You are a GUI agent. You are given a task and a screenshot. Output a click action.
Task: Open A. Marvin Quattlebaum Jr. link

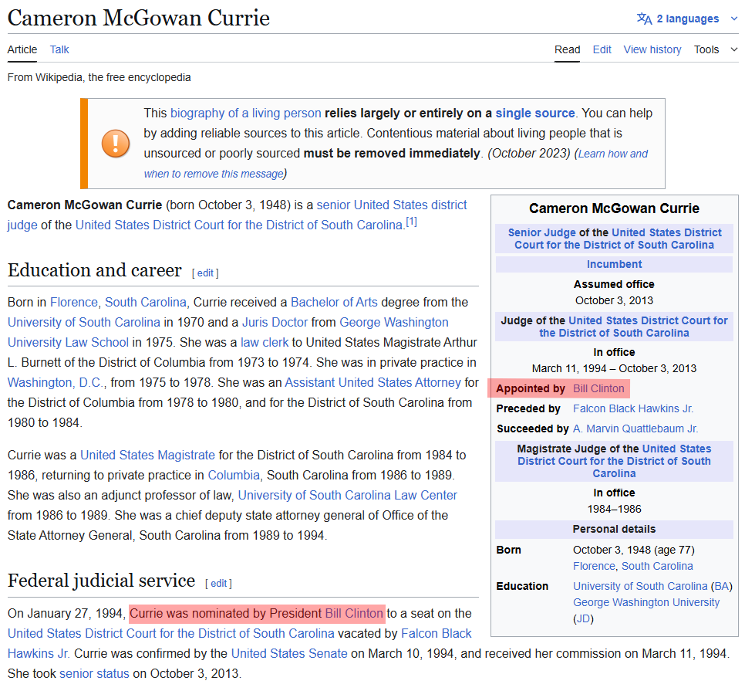point(635,428)
